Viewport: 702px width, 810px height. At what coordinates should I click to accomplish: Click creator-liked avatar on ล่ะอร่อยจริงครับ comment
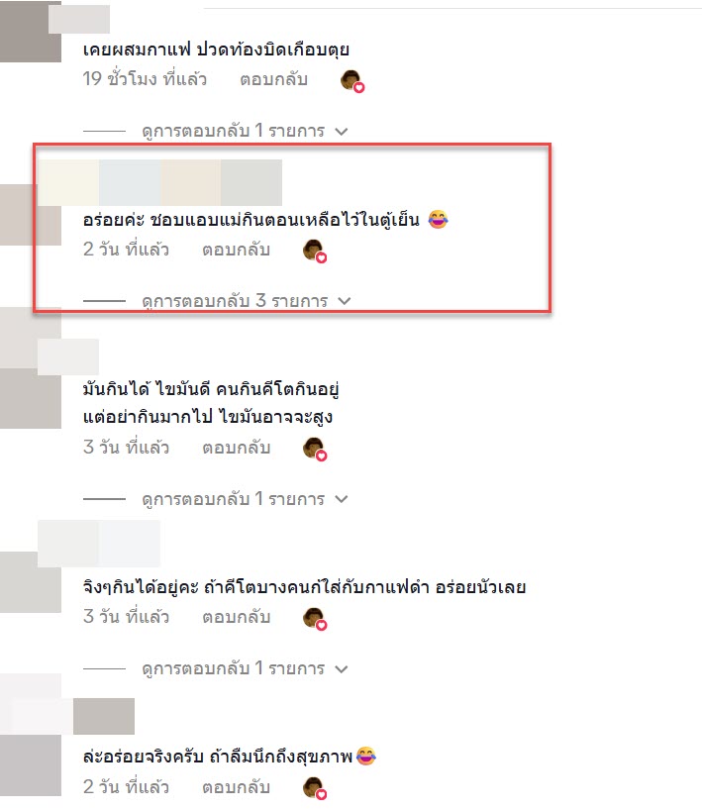pyautogui.click(x=315, y=788)
